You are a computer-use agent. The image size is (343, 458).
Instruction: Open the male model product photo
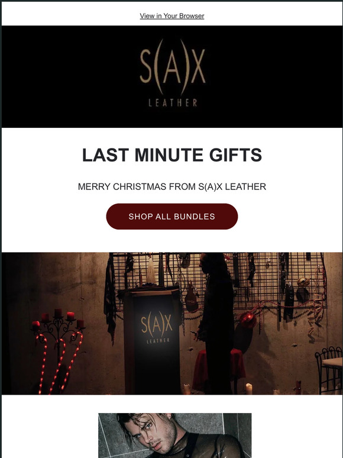pos(174,435)
